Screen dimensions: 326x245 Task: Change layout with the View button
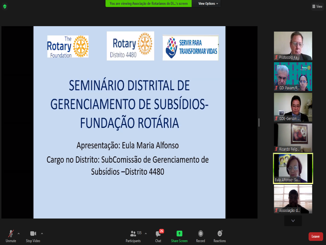click(x=317, y=6)
